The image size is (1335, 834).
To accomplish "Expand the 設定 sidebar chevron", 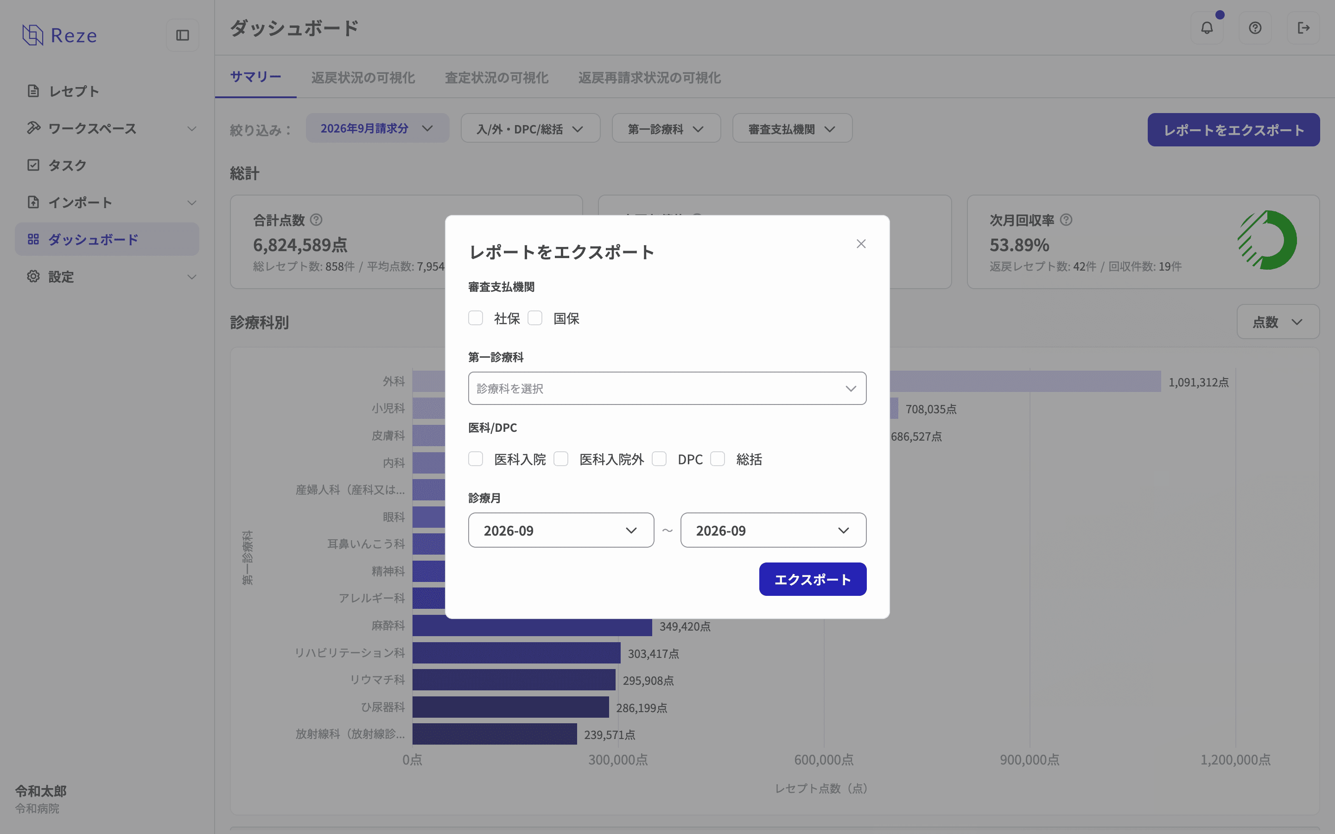I will pos(191,277).
